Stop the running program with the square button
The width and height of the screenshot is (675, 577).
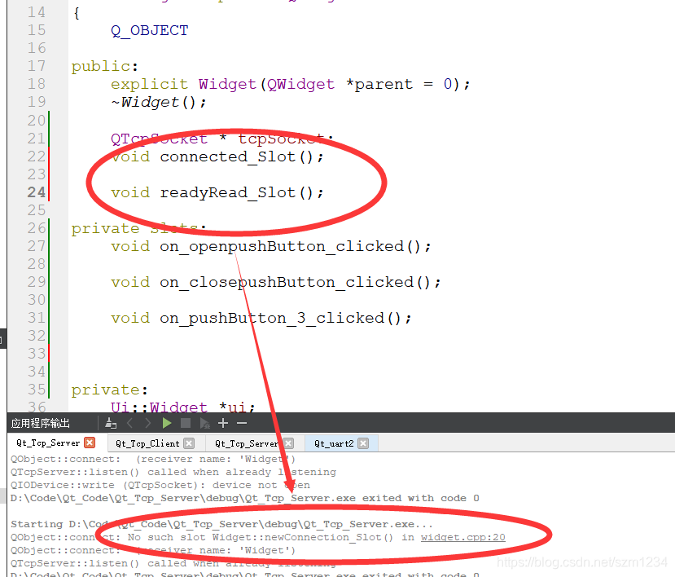click(186, 423)
